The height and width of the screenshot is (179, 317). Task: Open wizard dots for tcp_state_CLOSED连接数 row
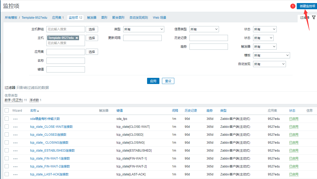click(x=15, y=135)
